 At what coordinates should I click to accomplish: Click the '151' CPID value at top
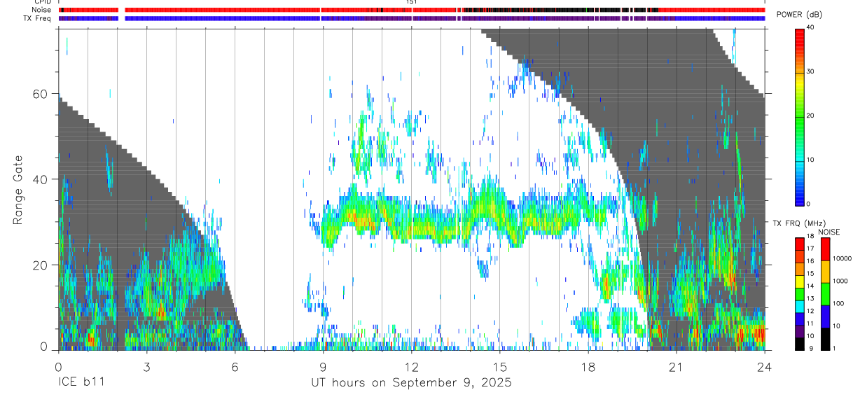click(x=412, y=2)
